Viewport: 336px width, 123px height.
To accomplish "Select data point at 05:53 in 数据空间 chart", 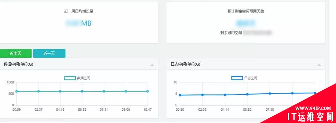I will pos(82,92).
